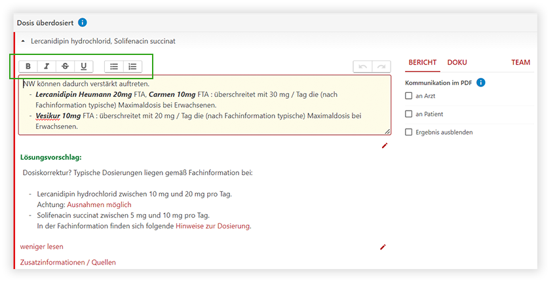This screenshot has width=557, height=292.
Task: Insert a numbered list
Action: (132, 66)
